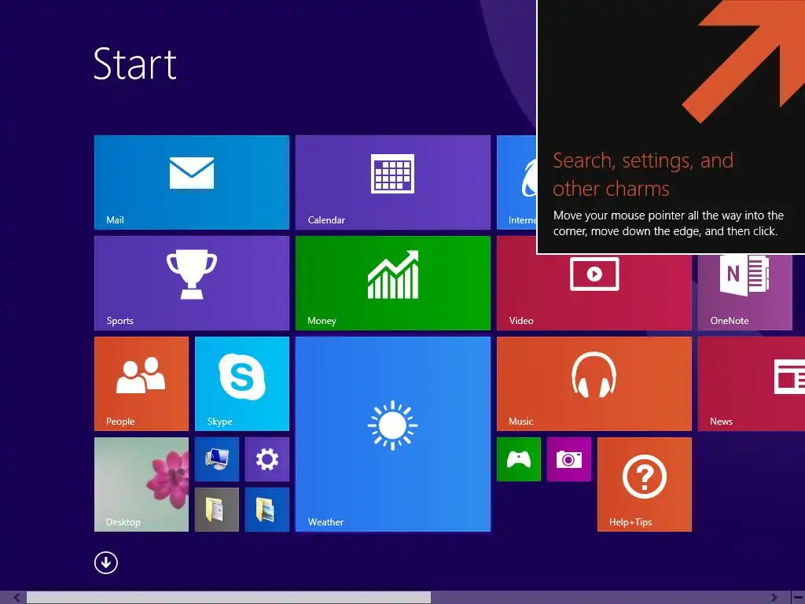Open the Sports tile
This screenshot has height=604, width=805.
click(x=192, y=283)
